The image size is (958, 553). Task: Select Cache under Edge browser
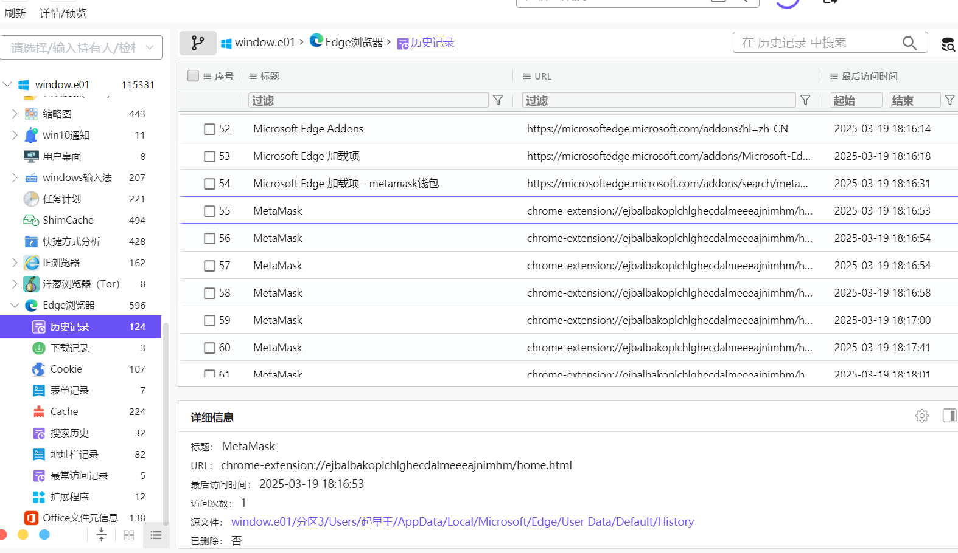point(64,411)
